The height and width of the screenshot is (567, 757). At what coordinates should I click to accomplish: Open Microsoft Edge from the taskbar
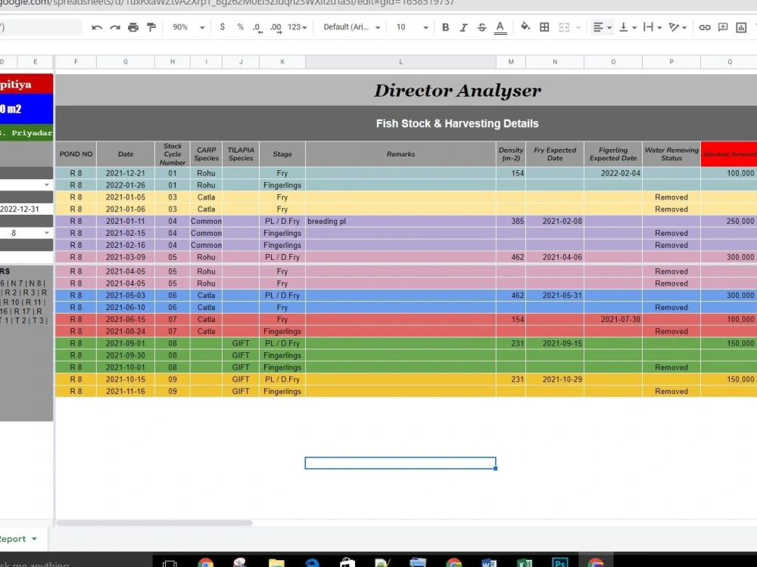[312, 563]
